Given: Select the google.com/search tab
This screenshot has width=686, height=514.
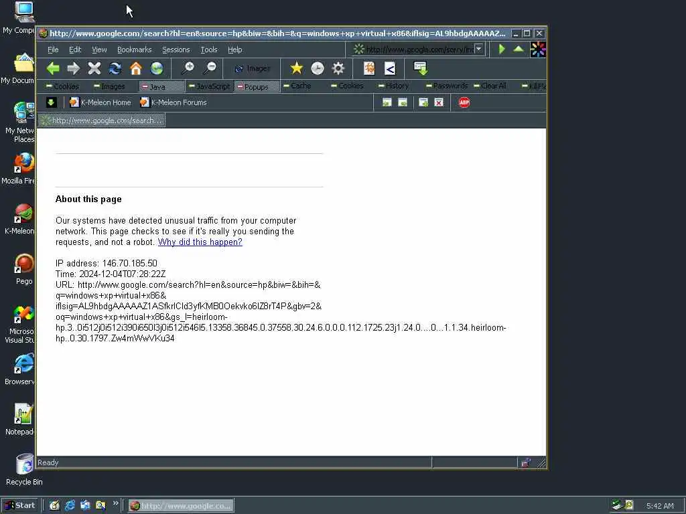Looking at the screenshot, I should pos(102,120).
